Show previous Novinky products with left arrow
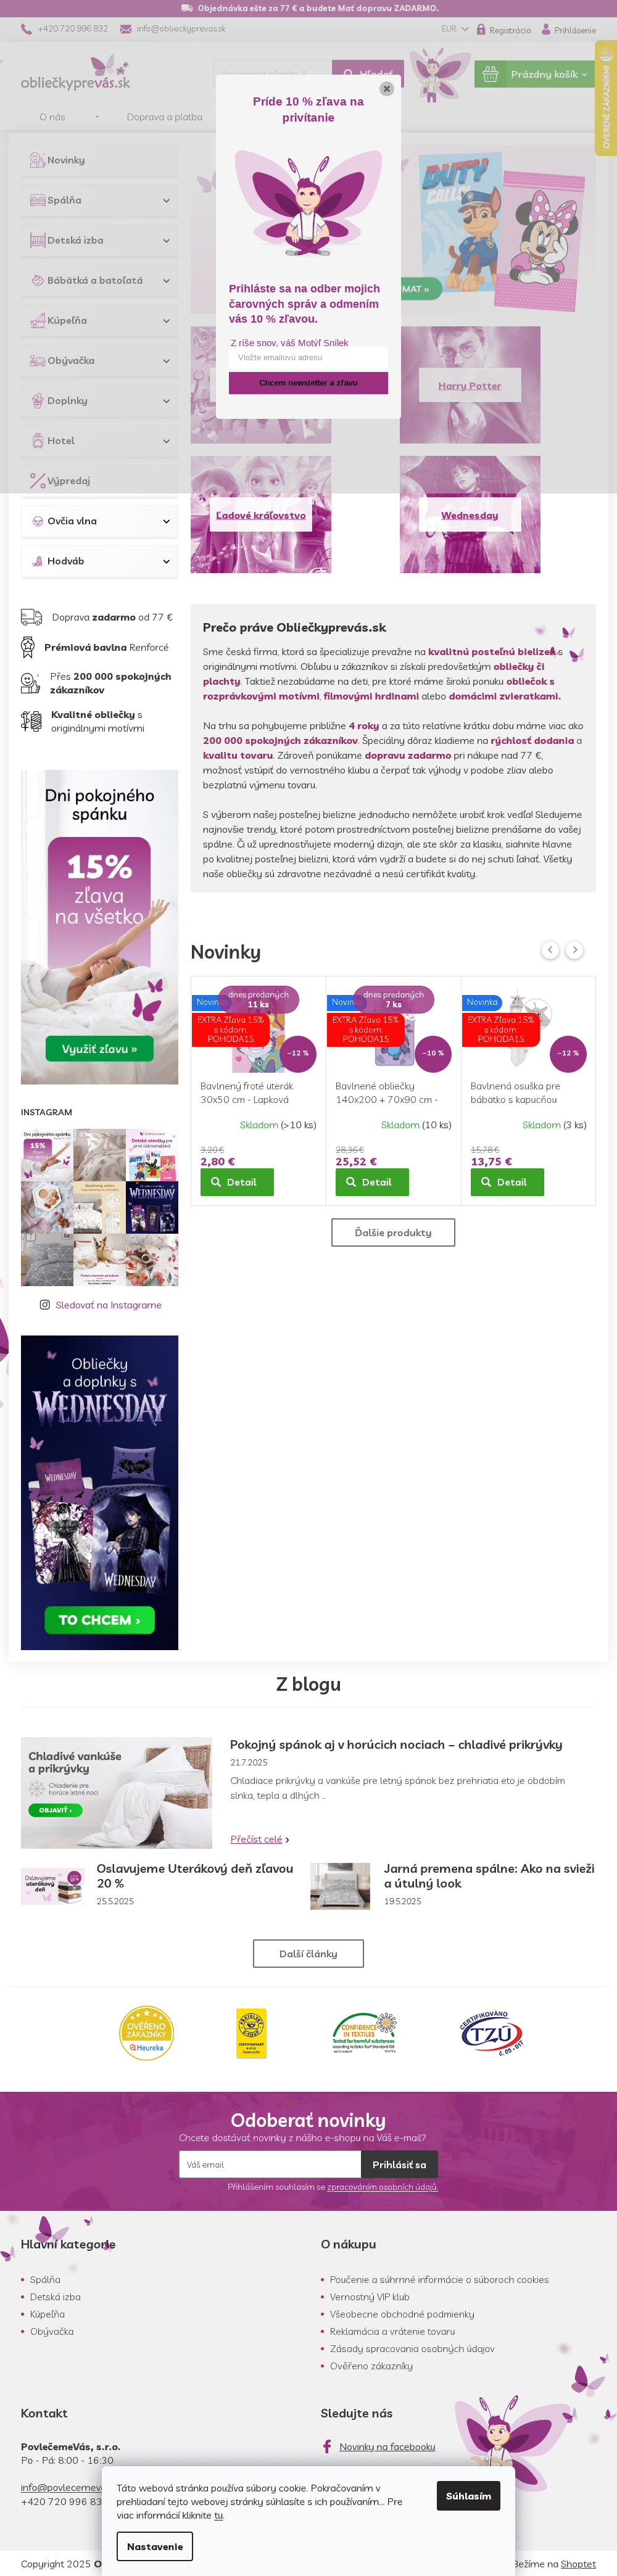This screenshot has width=617, height=2576. pyautogui.click(x=550, y=950)
